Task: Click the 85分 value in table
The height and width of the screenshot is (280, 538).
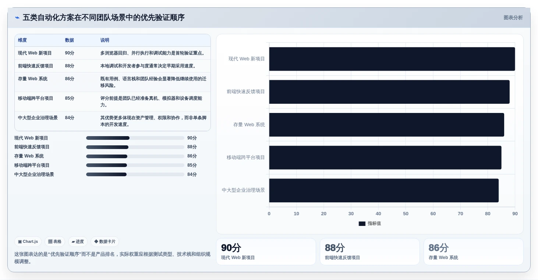Action: click(x=70, y=98)
